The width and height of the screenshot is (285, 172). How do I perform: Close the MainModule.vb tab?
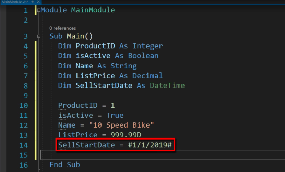click(x=38, y=2)
